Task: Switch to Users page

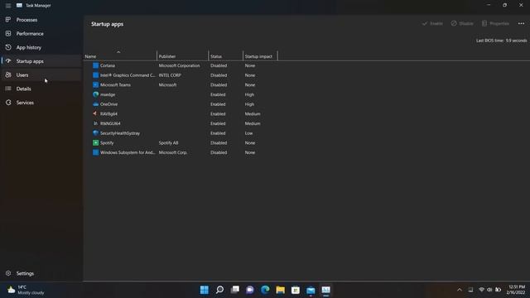Action: [41, 74]
